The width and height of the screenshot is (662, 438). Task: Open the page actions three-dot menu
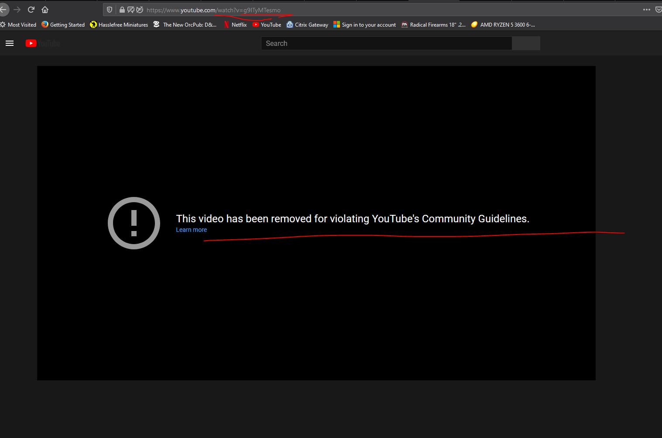point(647,10)
